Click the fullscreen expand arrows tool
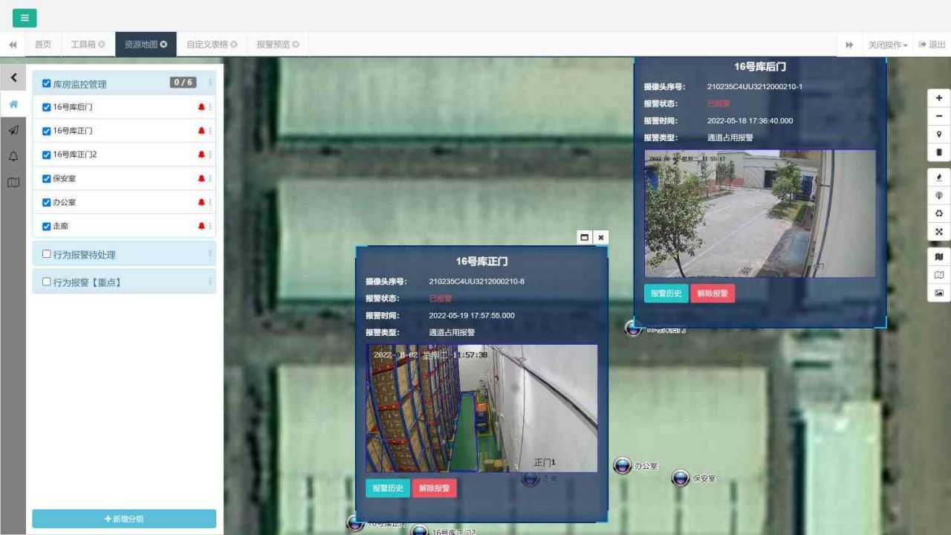 pyautogui.click(x=939, y=232)
